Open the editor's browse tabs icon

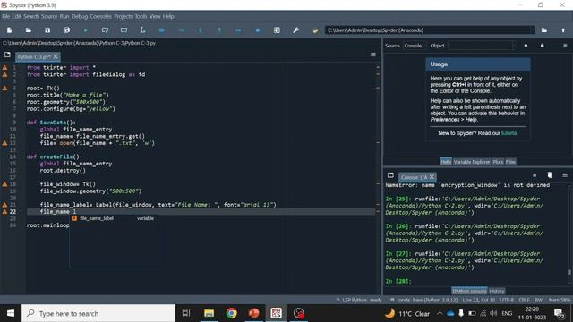point(7,55)
